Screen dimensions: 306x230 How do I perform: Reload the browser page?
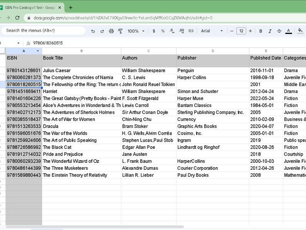(x=17, y=18)
